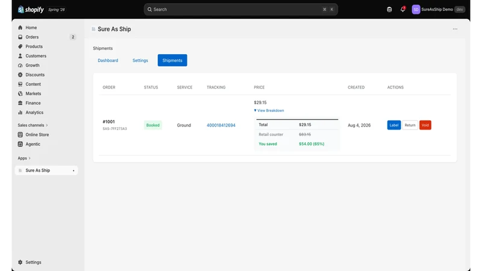This screenshot has width=482, height=271.
Task: Open the three-dot more actions menu
Action: (x=455, y=29)
